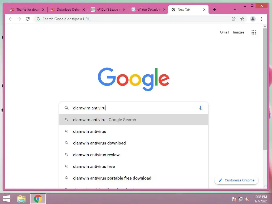Close the Chrome window
The image size is (272, 204).
click(x=262, y=6)
